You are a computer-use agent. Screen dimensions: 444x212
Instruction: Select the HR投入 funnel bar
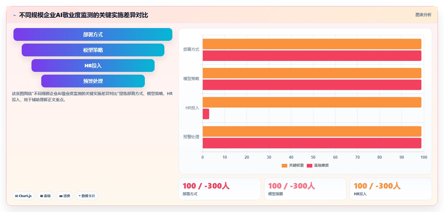[93, 65]
